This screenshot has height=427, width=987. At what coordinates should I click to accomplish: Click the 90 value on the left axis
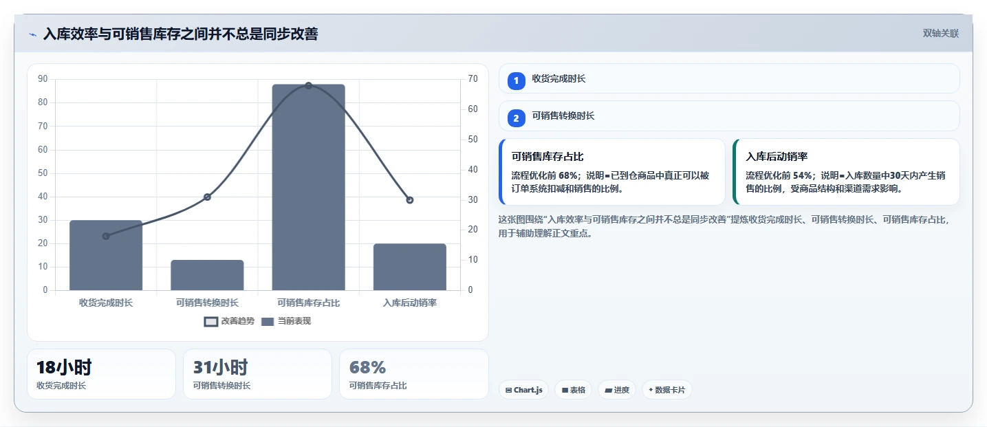tap(43, 79)
